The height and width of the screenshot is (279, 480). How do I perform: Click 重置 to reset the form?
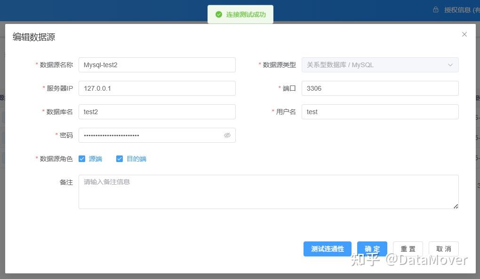(408, 249)
